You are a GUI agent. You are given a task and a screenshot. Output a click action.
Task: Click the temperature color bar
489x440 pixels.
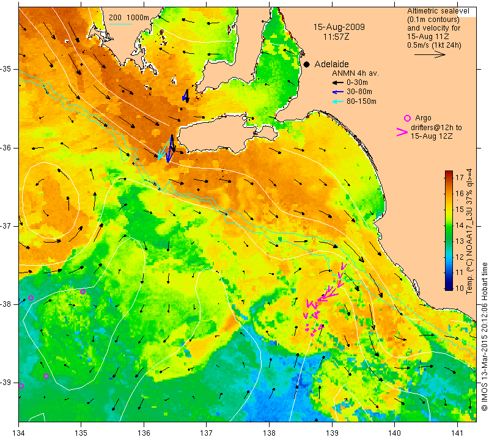coord(449,230)
